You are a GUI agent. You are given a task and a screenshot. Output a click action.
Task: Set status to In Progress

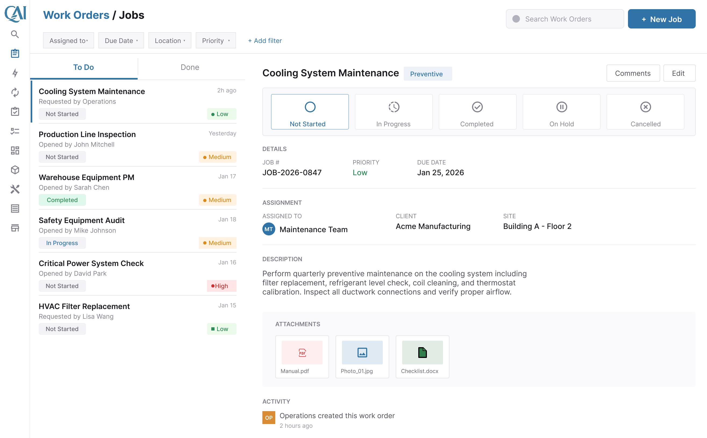click(393, 112)
